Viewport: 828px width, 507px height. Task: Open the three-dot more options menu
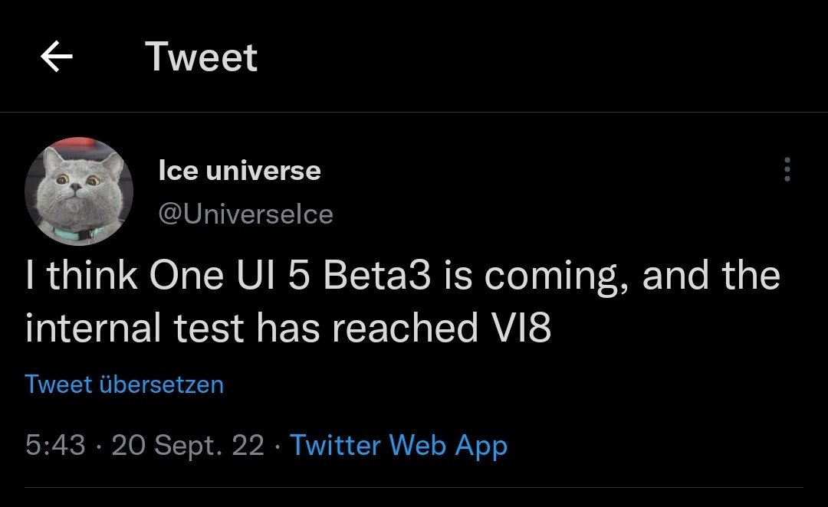[x=787, y=169]
